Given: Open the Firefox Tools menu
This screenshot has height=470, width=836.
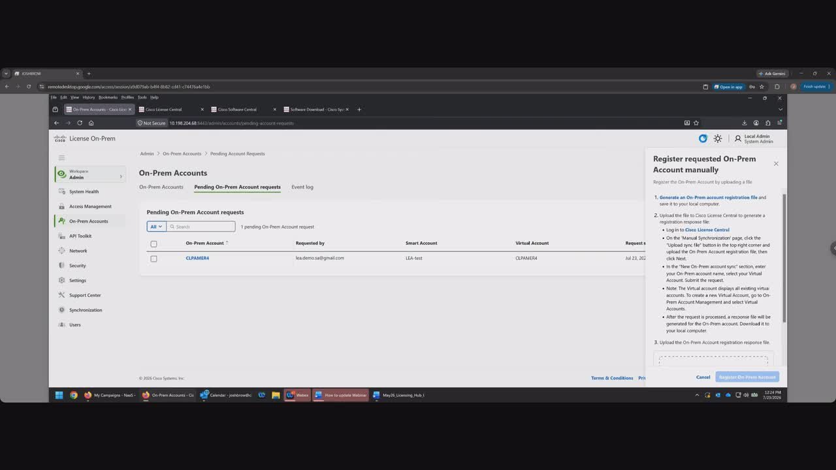Looking at the screenshot, I should 142,97.
